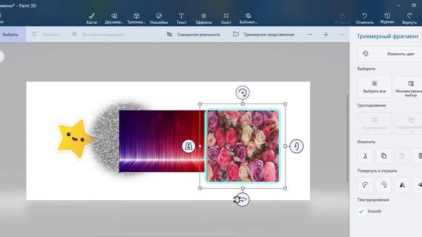Click the top-right selection corner handle
Image resolution: width=422 pixels, height=237 pixels.
pos(285,104)
